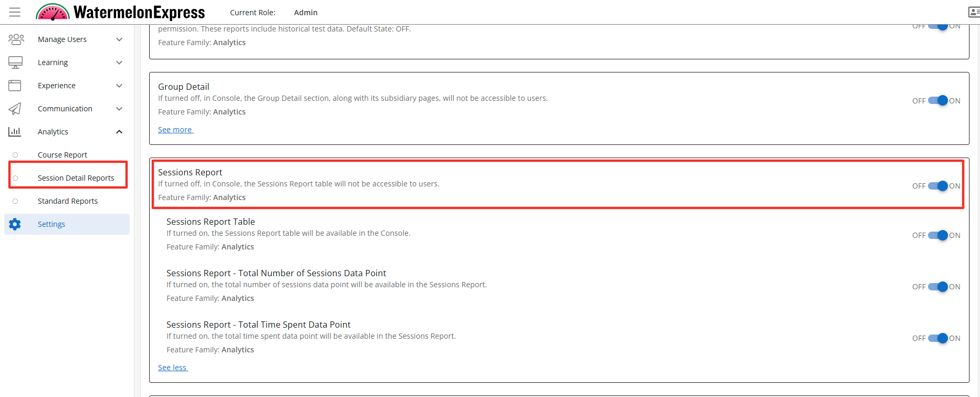
Task: Click the See less link
Action: click(x=173, y=368)
